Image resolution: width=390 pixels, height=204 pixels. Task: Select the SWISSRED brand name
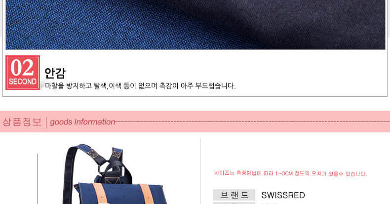[x=283, y=195]
